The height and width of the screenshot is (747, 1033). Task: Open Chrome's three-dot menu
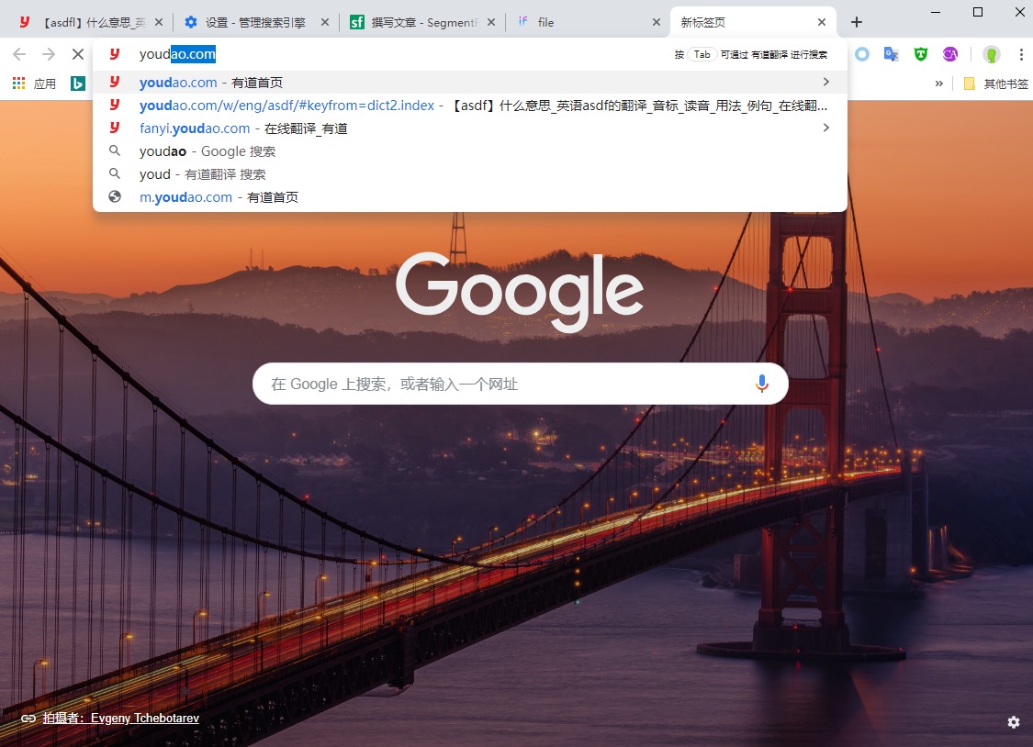click(x=1020, y=54)
